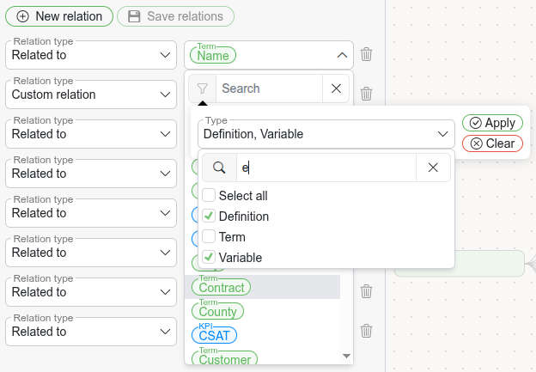Click trash icon beside Custom relation row

[x=367, y=95]
